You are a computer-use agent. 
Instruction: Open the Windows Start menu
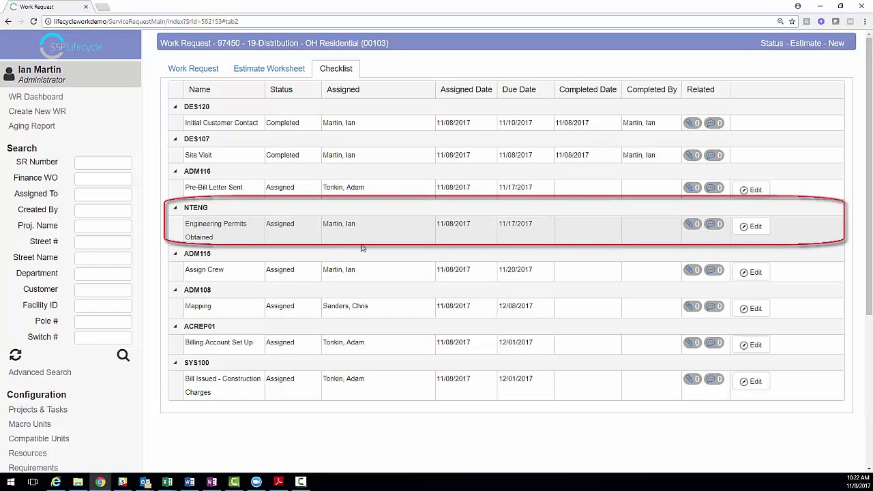pyautogui.click(x=11, y=482)
